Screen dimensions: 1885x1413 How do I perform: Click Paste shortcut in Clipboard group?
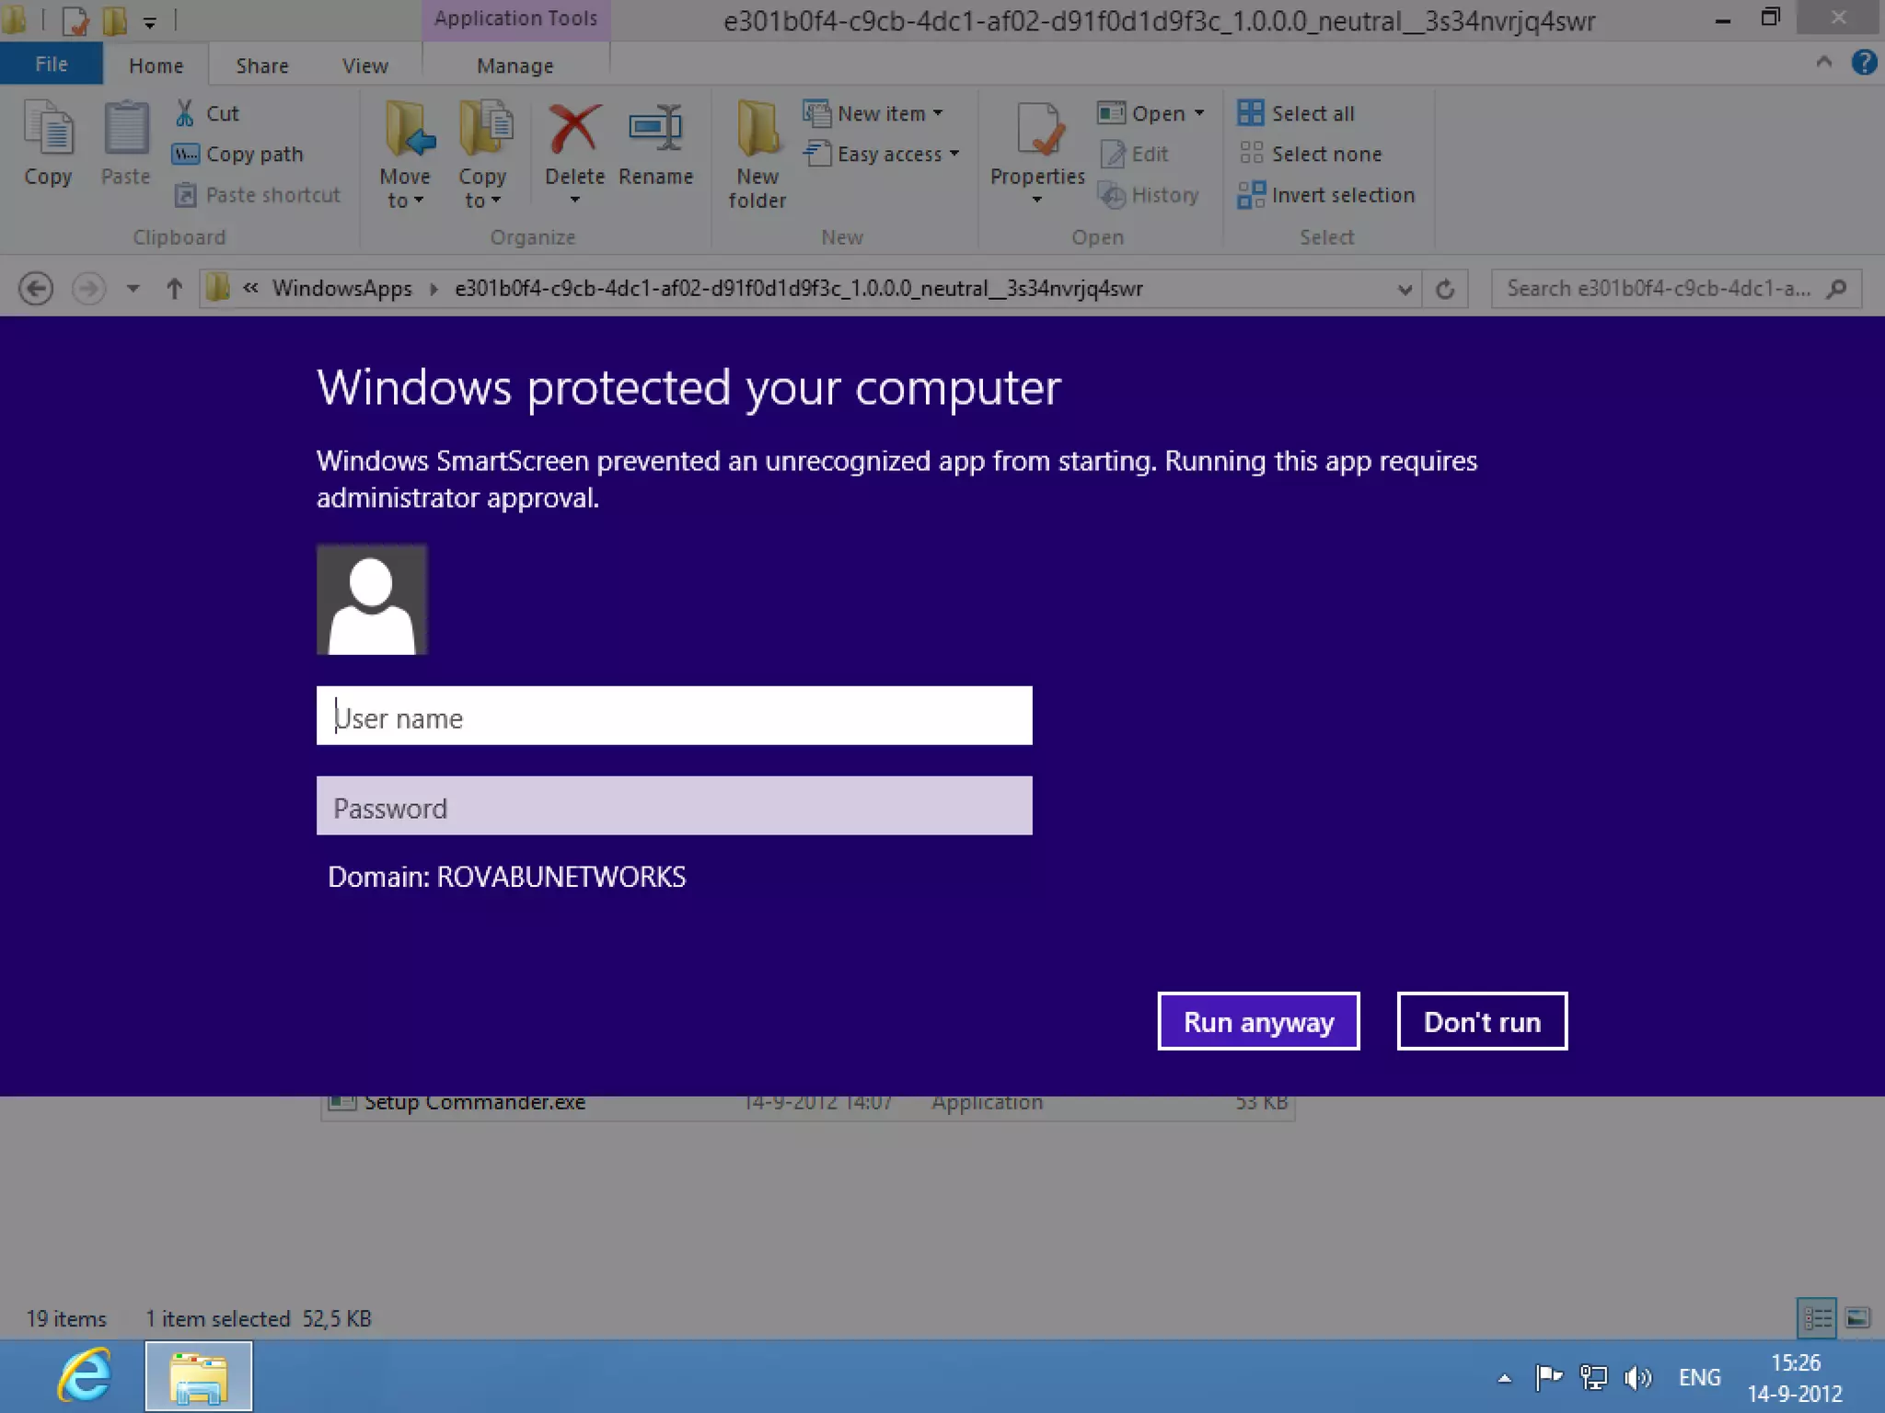[x=257, y=194]
